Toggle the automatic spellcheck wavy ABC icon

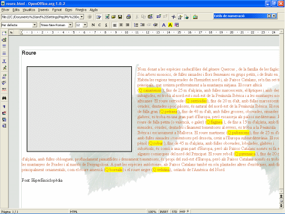[4, 89]
